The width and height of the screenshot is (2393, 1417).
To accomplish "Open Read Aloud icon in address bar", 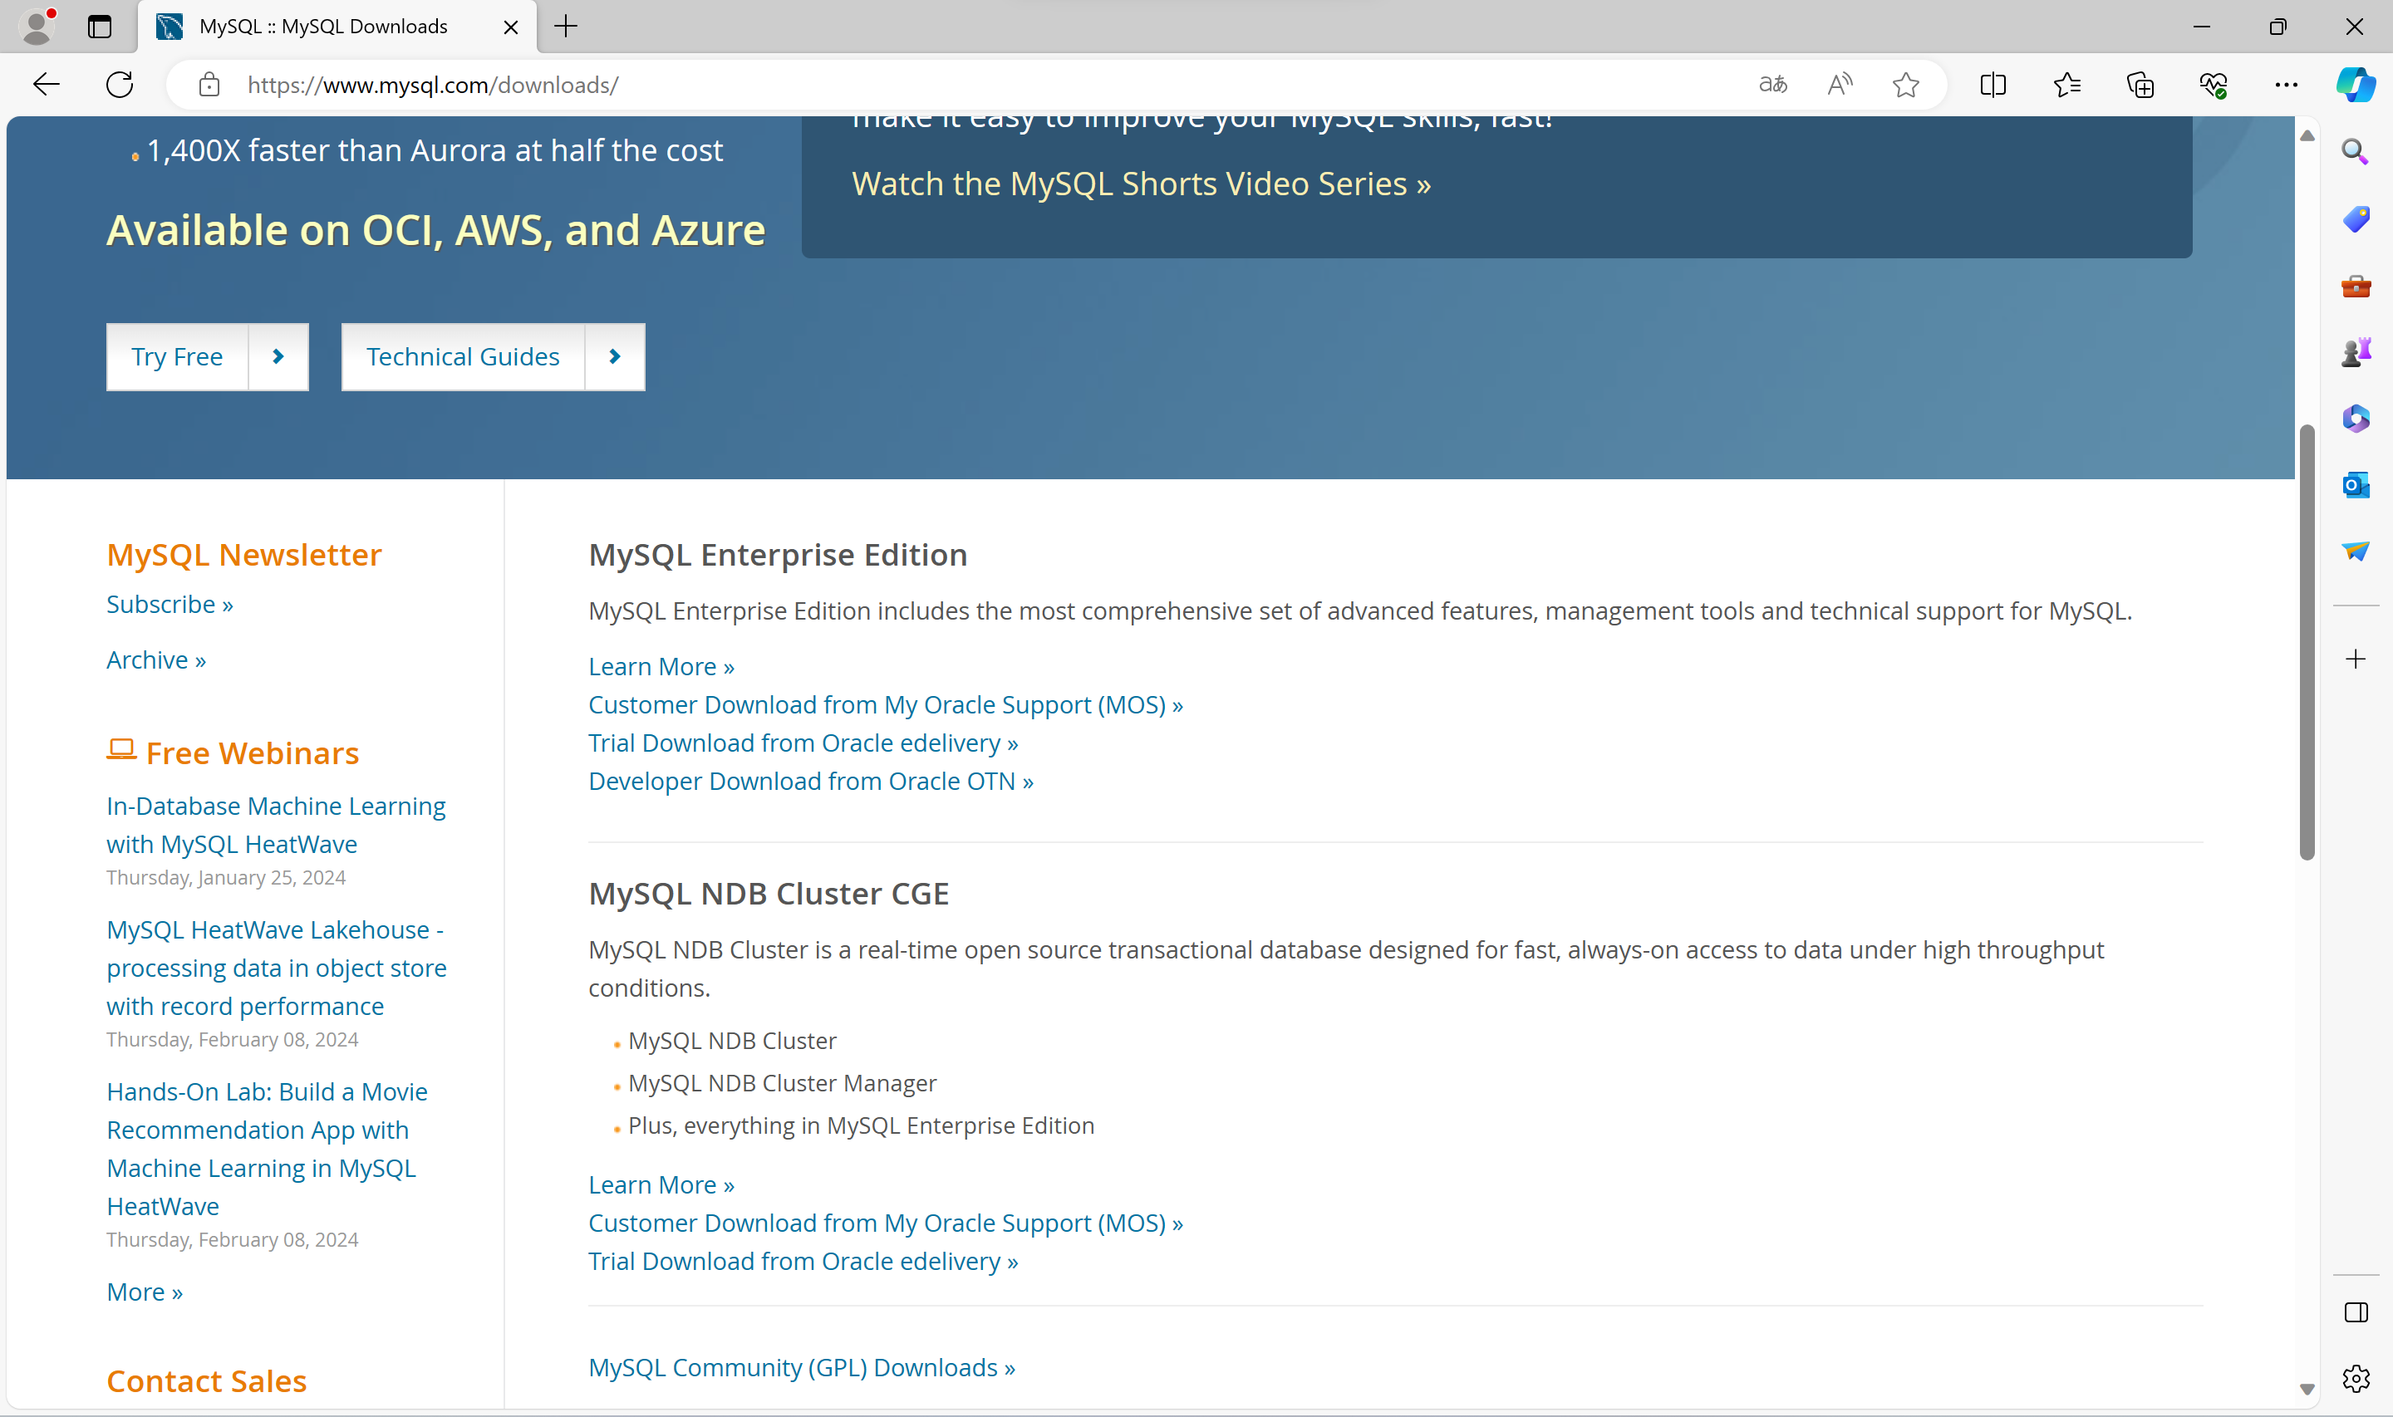I will 1839,85.
